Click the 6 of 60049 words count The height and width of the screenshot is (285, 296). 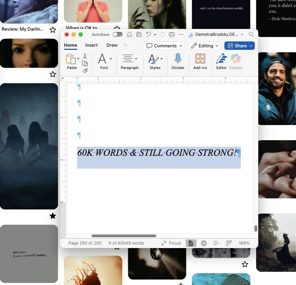pos(126,243)
